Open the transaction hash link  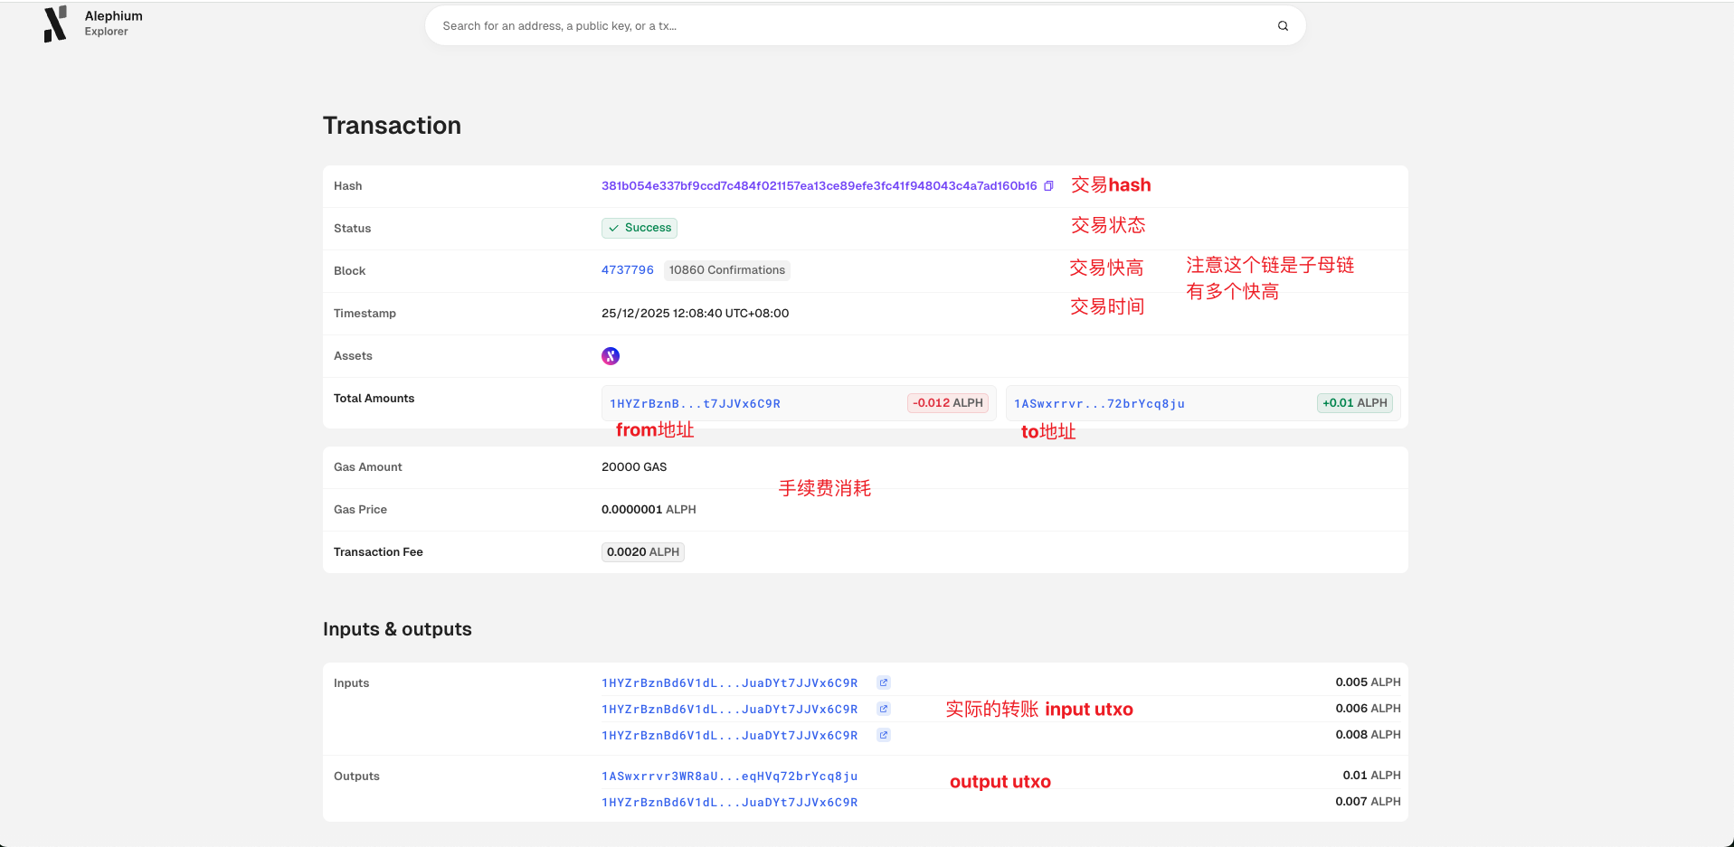[x=819, y=186]
